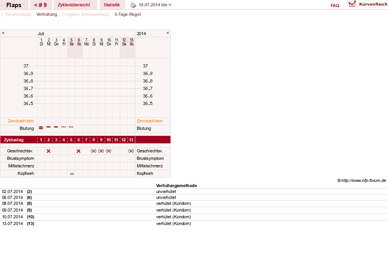Click bracketed X on cycle day 13

(131, 151)
